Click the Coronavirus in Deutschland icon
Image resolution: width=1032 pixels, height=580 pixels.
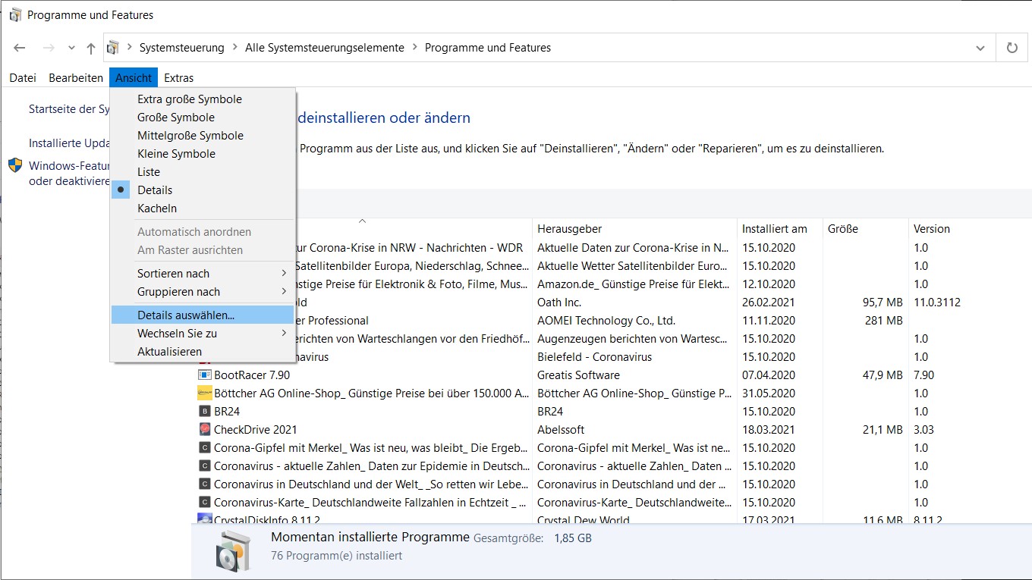click(204, 484)
